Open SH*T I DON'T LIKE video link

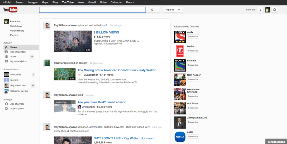click(123, 138)
